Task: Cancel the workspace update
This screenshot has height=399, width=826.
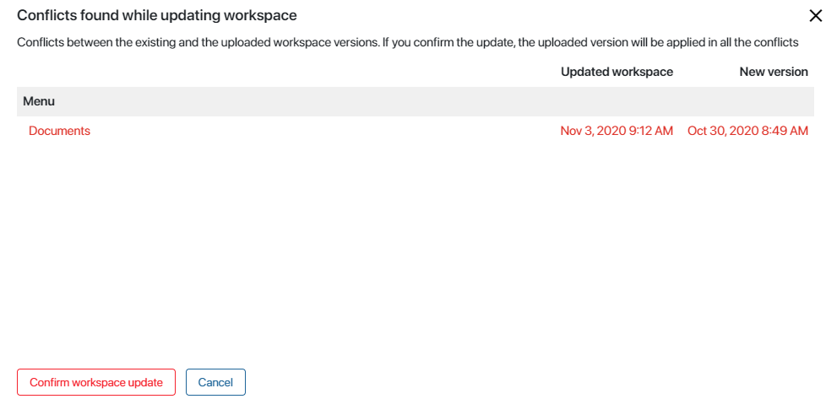Action: pos(215,382)
